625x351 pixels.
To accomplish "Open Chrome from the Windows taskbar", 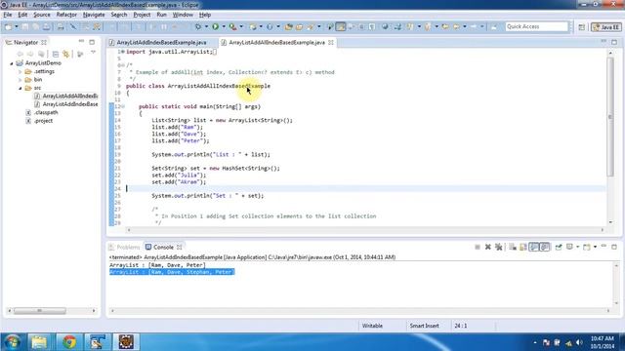I will point(69,342).
